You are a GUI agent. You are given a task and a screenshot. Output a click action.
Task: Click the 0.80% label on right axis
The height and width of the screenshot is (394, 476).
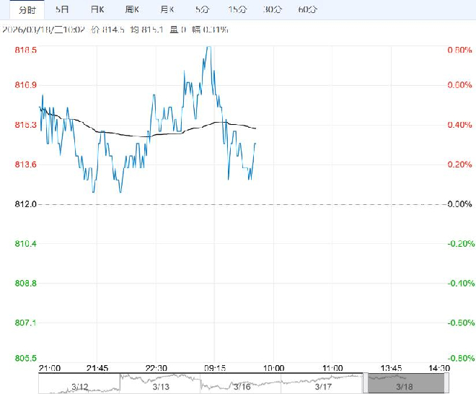459,50
